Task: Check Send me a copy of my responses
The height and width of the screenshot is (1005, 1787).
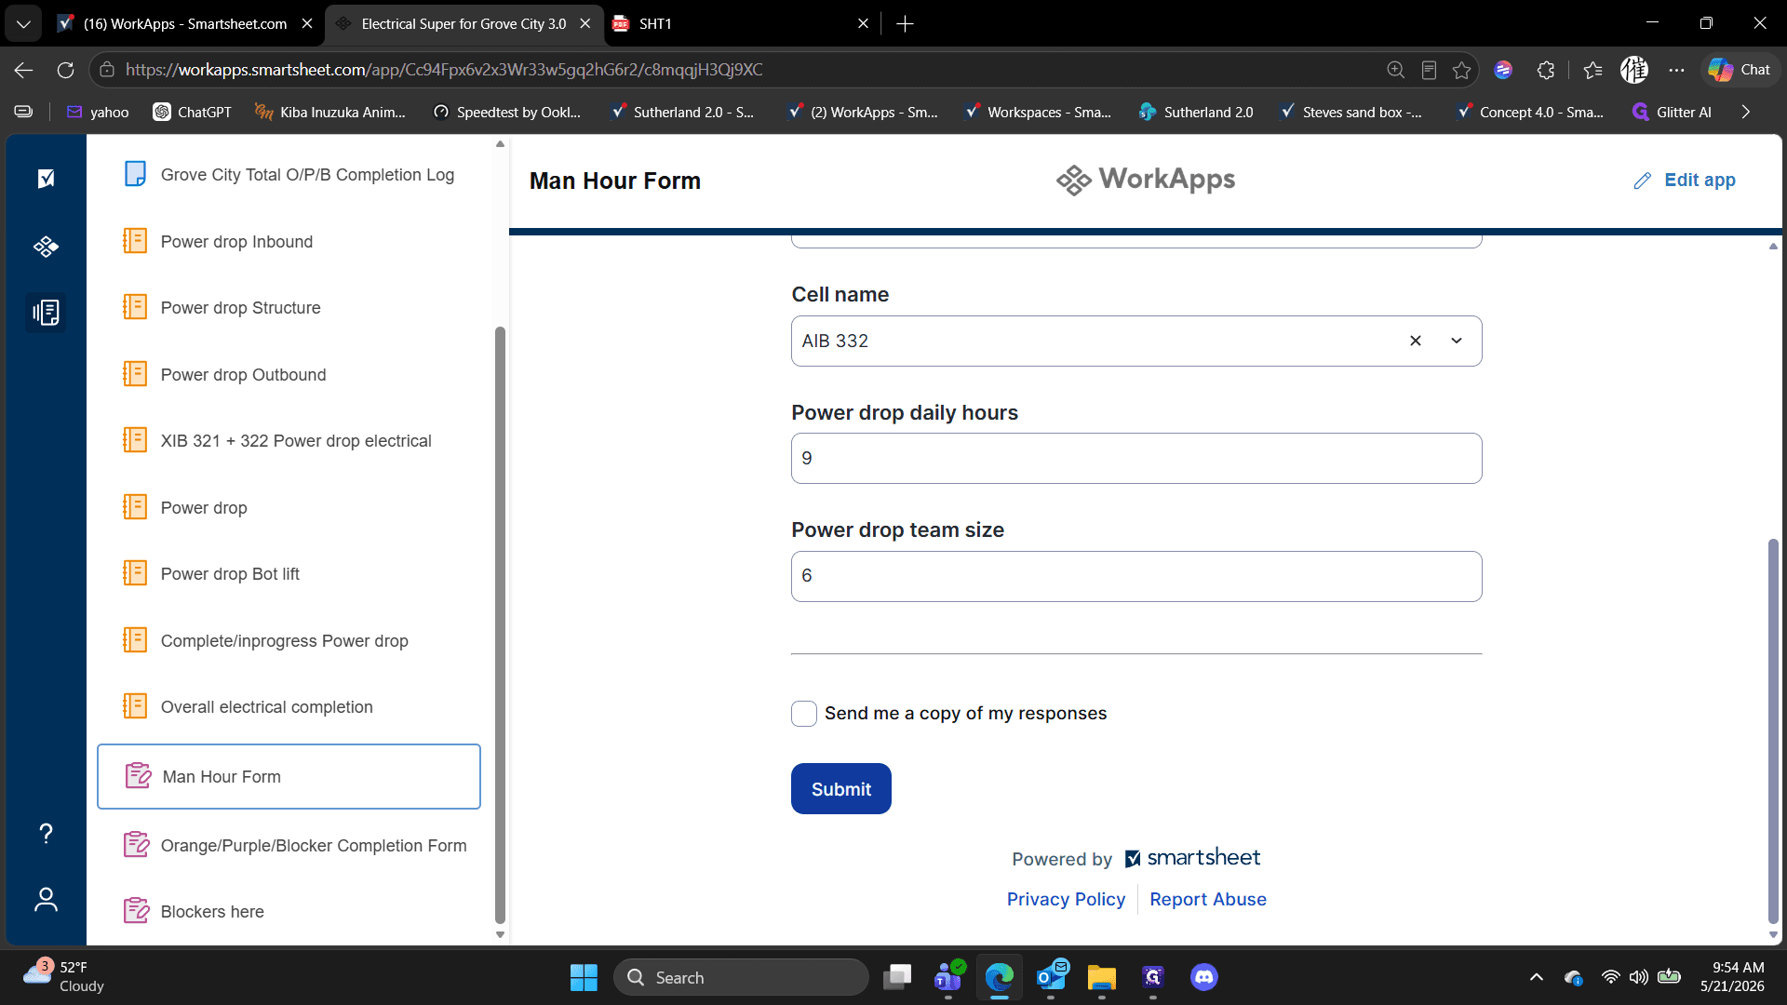Action: 804,714
